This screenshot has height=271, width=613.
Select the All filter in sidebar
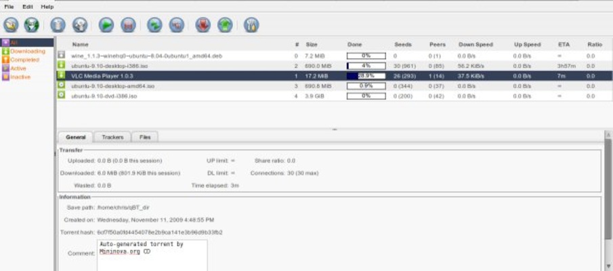(27, 43)
